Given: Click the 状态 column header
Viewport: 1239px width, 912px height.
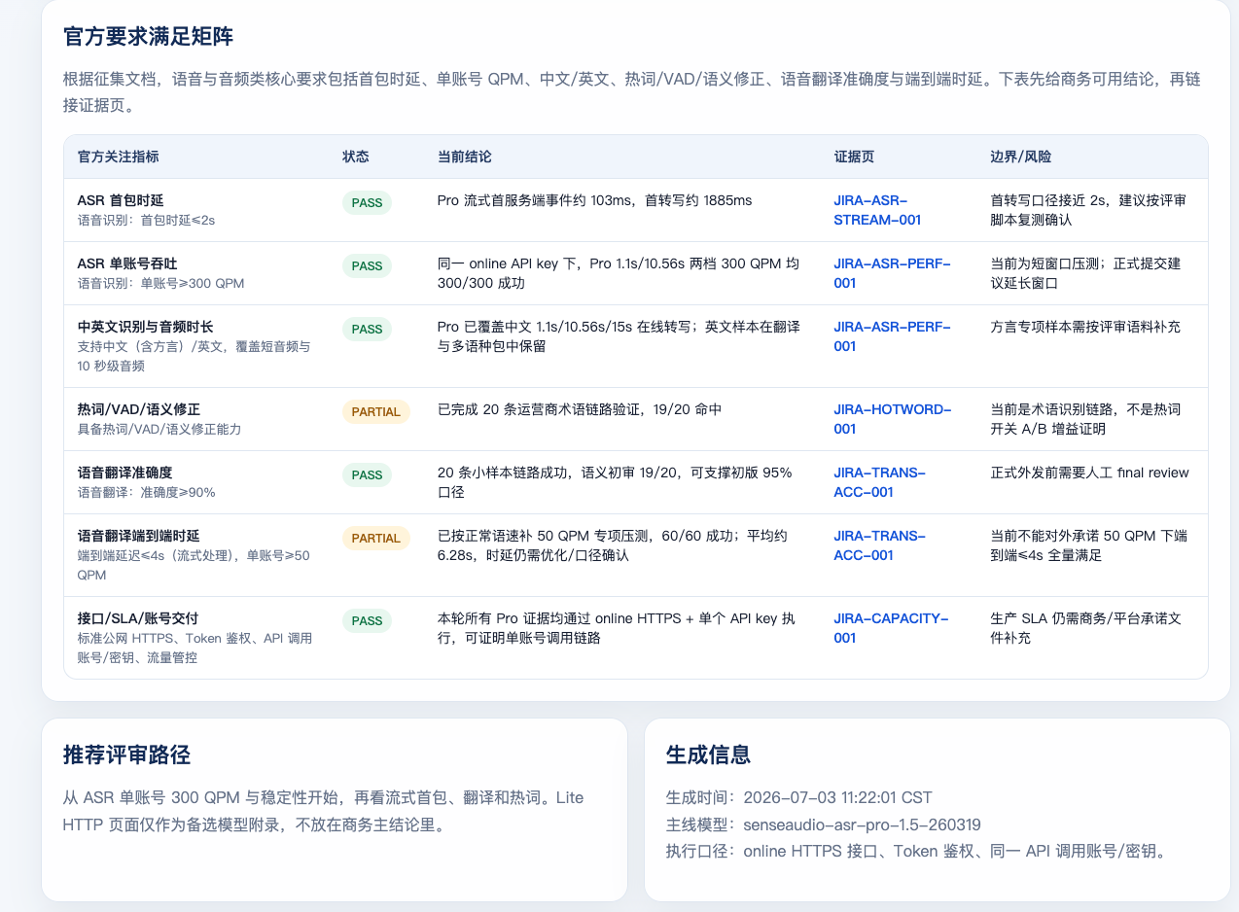Looking at the screenshot, I should coord(356,157).
